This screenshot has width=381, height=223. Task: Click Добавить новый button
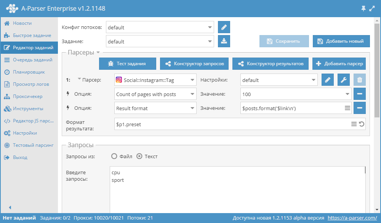point(341,41)
